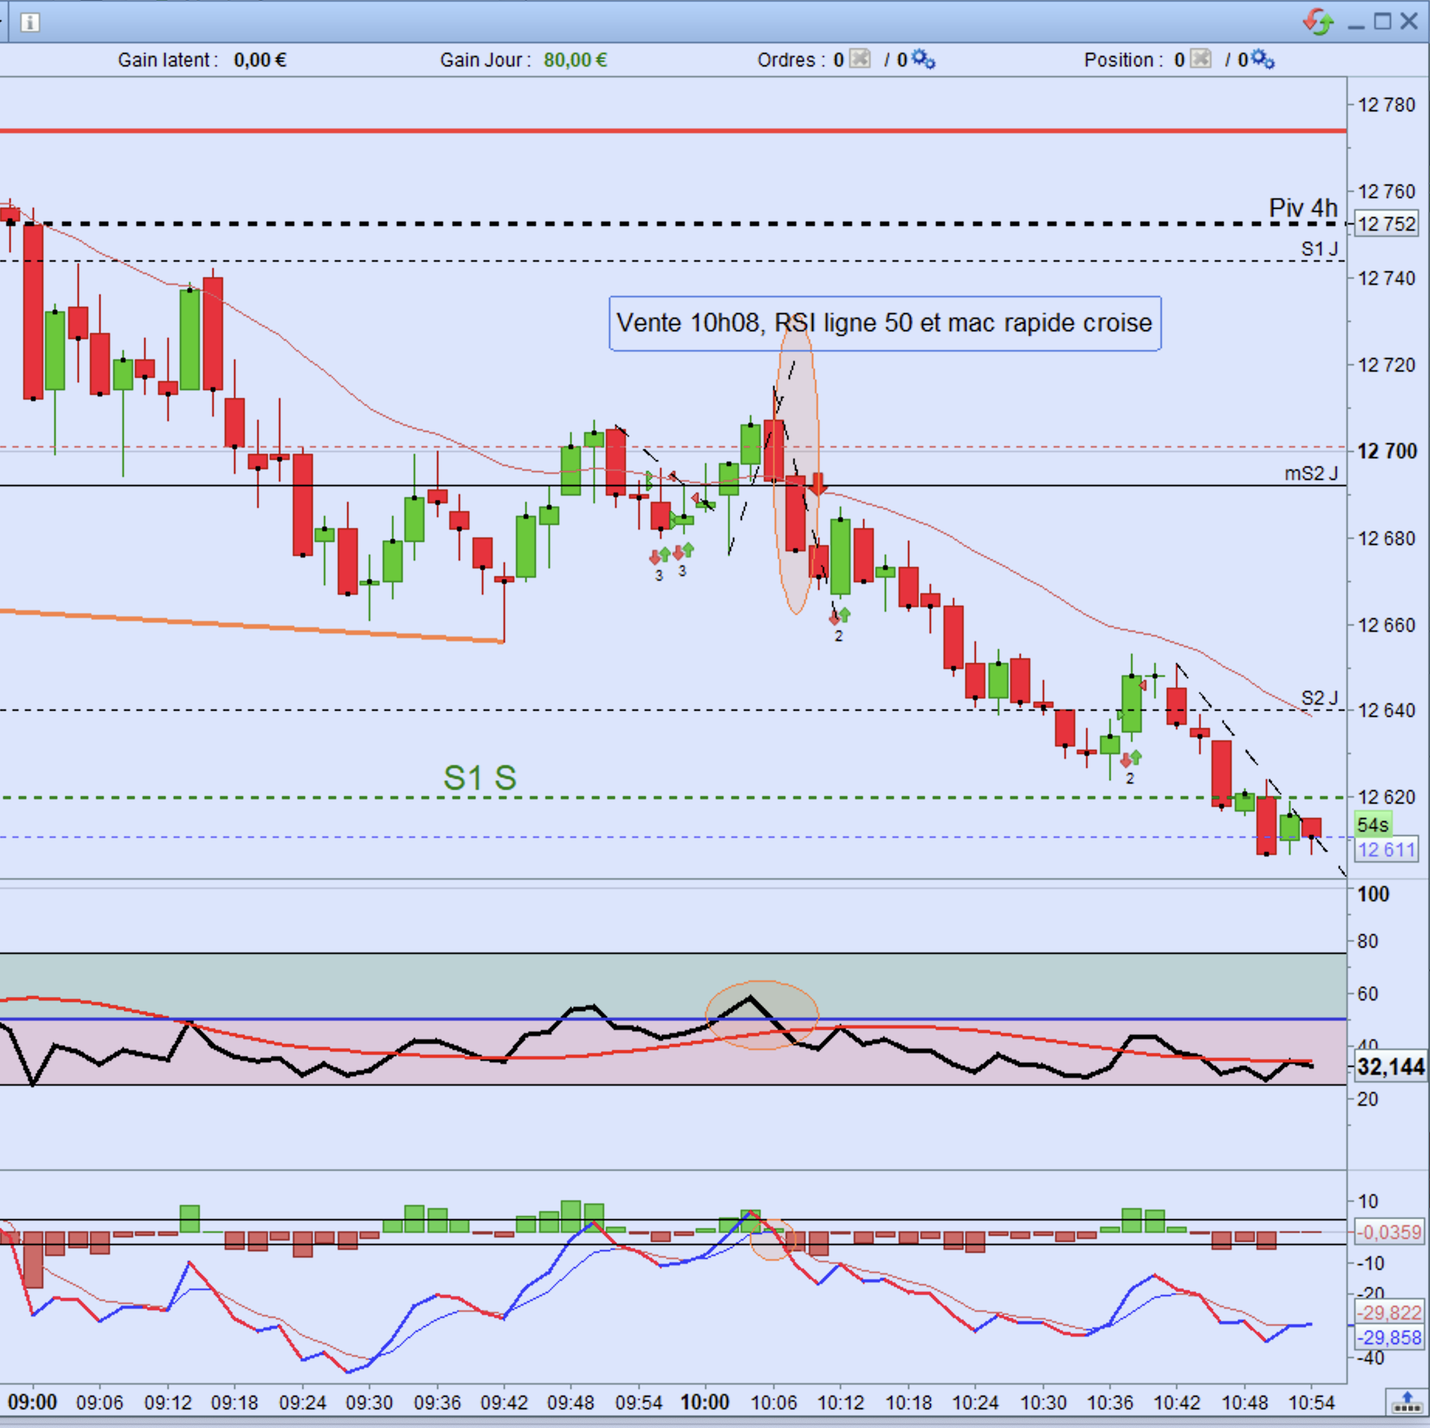Image resolution: width=1430 pixels, height=1428 pixels.
Task: Cancel all orders using the Ordres X icon
Action: (860, 59)
